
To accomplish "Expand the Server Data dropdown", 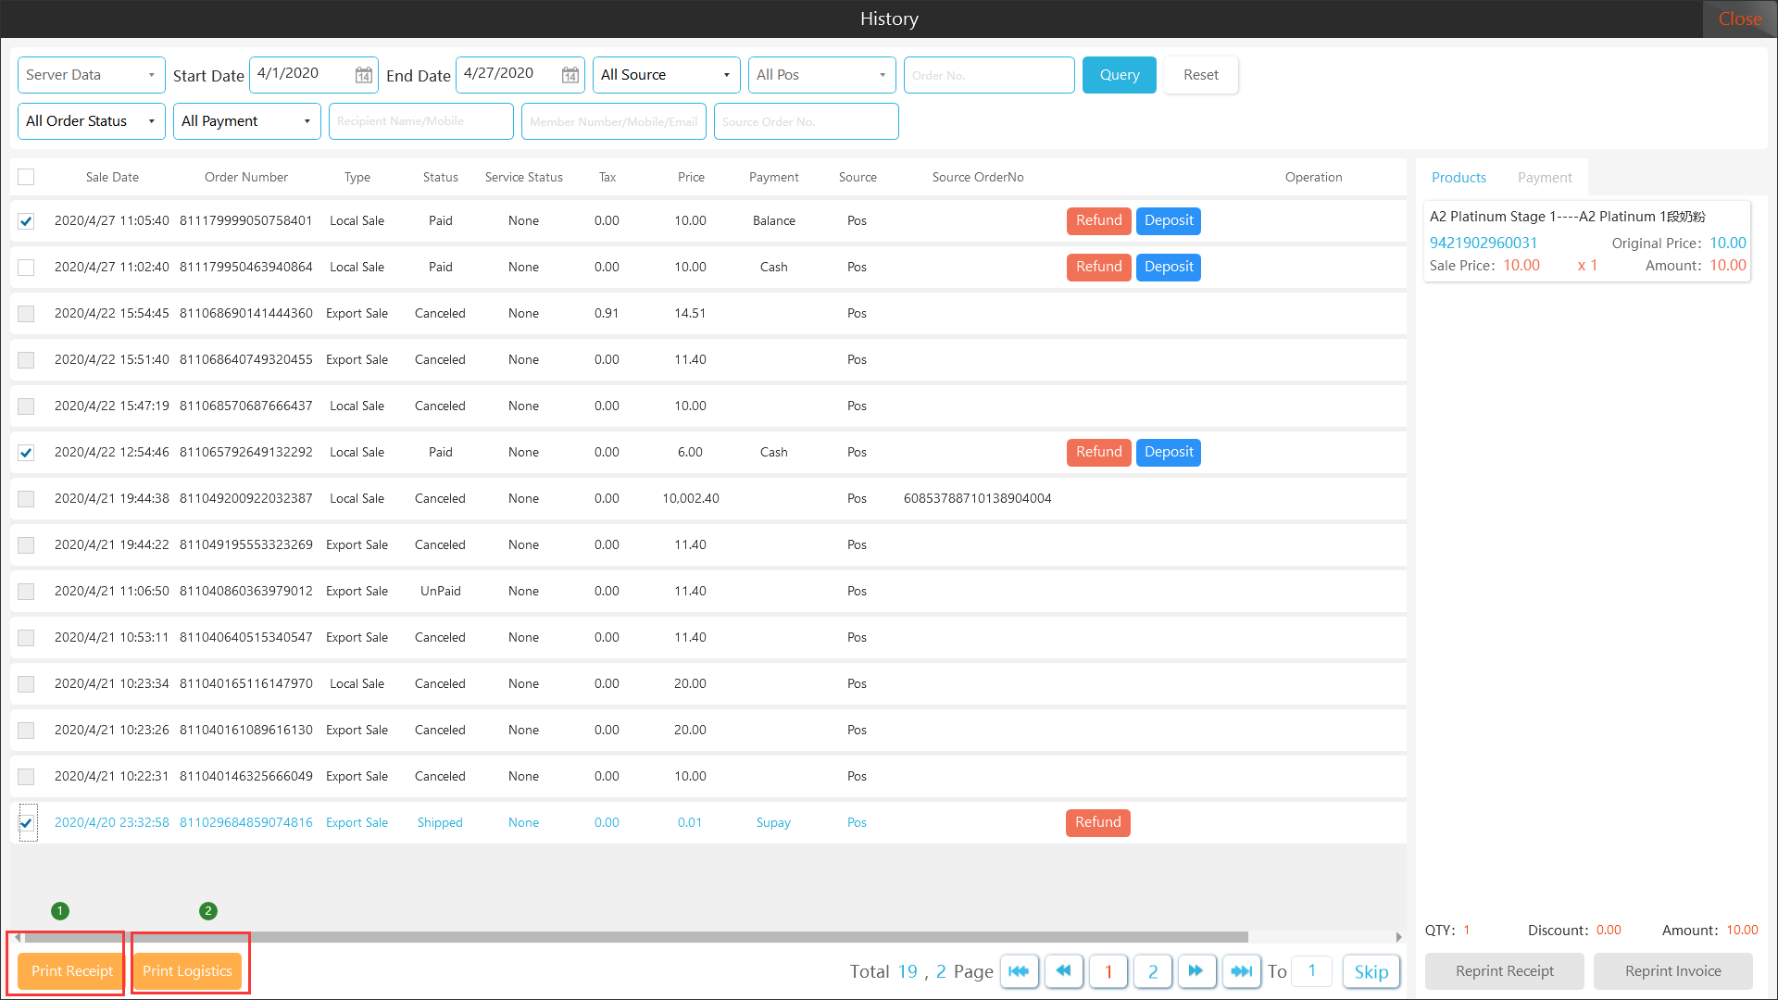I will tap(91, 75).
